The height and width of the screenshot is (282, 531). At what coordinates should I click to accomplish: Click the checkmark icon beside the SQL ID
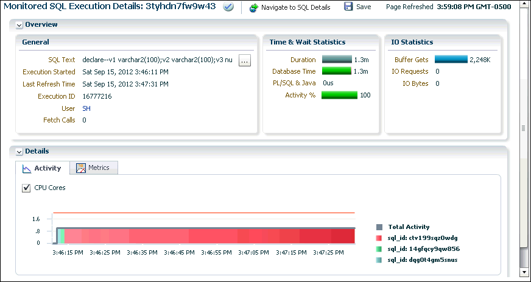point(228,7)
